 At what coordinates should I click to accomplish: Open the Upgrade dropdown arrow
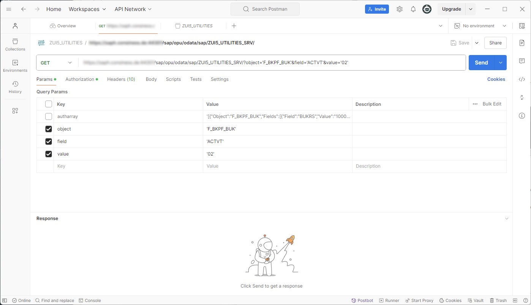pyautogui.click(x=471, y=9)
